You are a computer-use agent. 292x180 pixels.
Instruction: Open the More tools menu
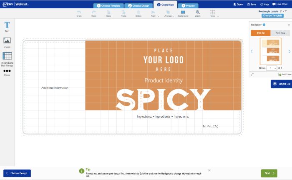click(7, 72)
